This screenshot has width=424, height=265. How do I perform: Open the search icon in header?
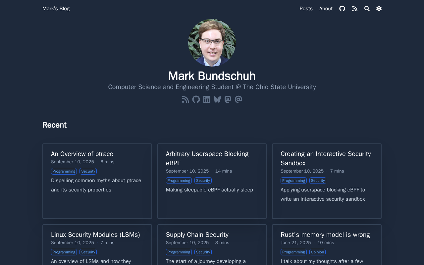367,9
